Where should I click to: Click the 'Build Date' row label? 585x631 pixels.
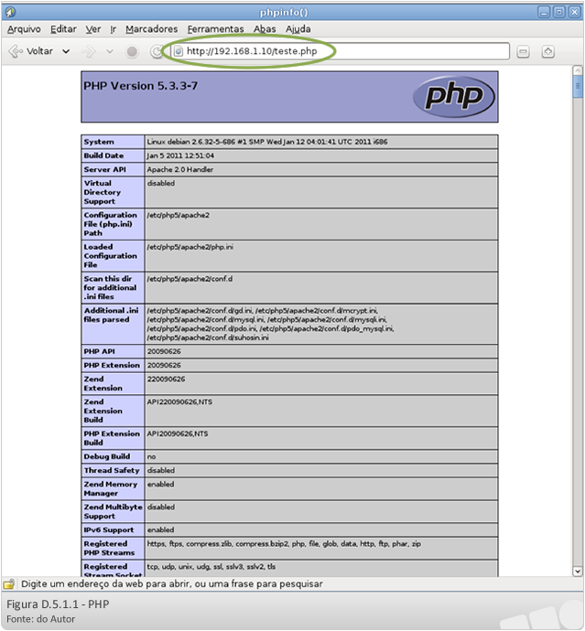click(104, 155)
